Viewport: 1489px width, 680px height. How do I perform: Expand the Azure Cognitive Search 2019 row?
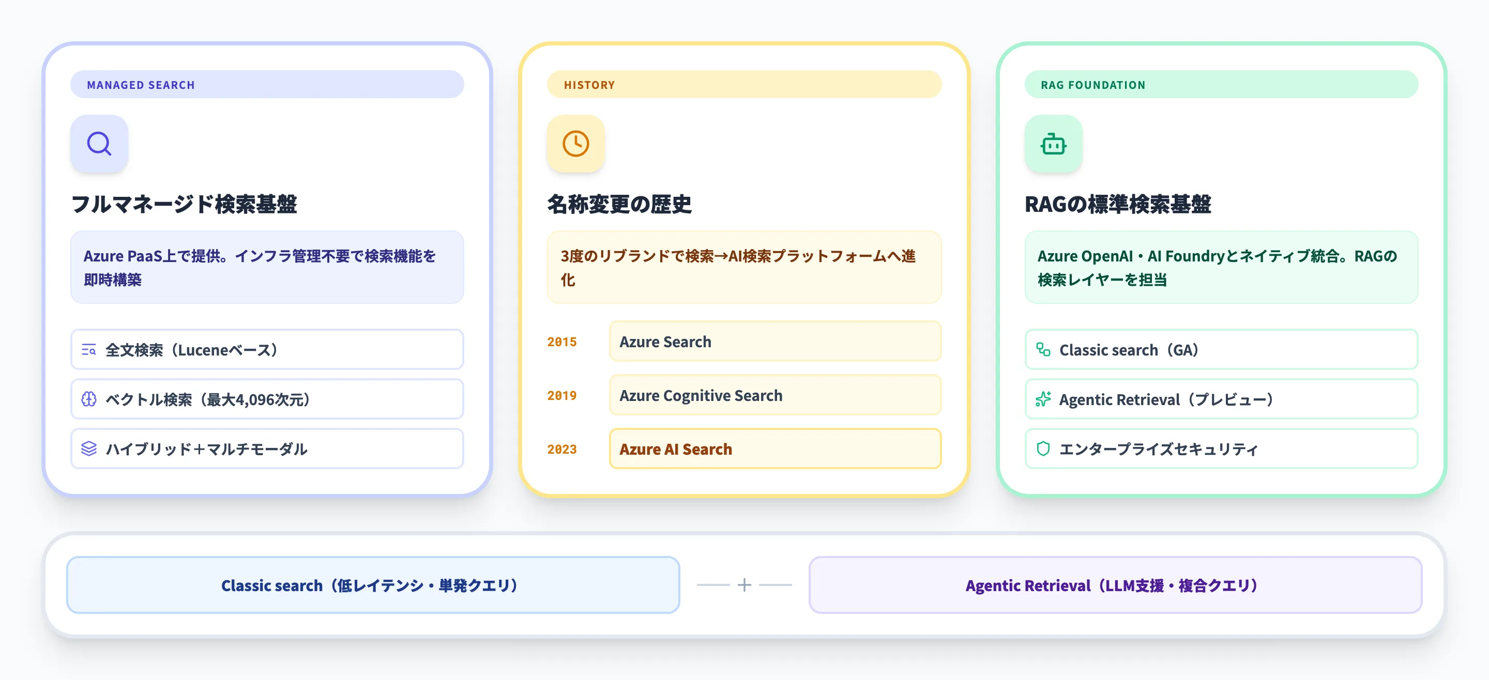coord(774,395)
